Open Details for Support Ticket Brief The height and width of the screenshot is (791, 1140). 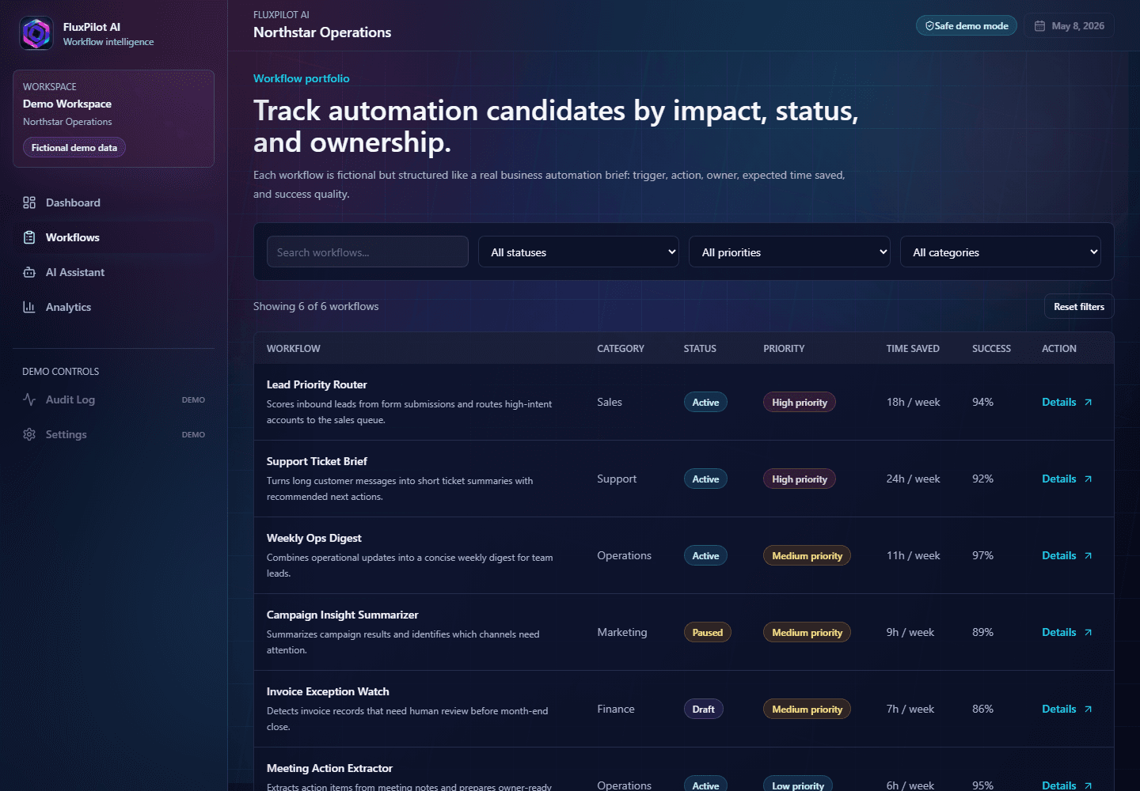coord(1066,479)
